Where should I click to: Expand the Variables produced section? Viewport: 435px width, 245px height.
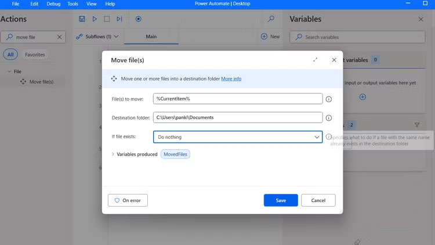pos(113,154)
